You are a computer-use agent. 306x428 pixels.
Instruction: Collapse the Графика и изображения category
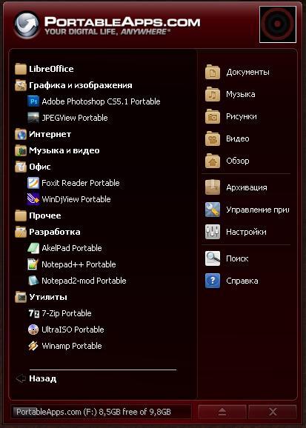point(80,85)
